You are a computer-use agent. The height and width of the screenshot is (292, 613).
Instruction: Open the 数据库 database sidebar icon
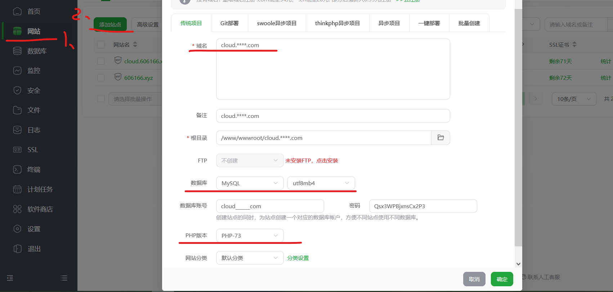coord(17,51)
